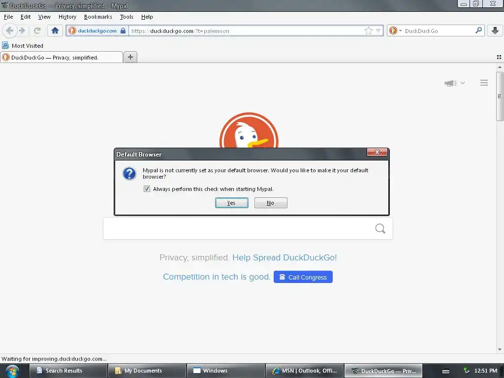Viewport: 504px width, 378px height.
Task: Click the vertical scrollbar thumb
Action: 500,96
